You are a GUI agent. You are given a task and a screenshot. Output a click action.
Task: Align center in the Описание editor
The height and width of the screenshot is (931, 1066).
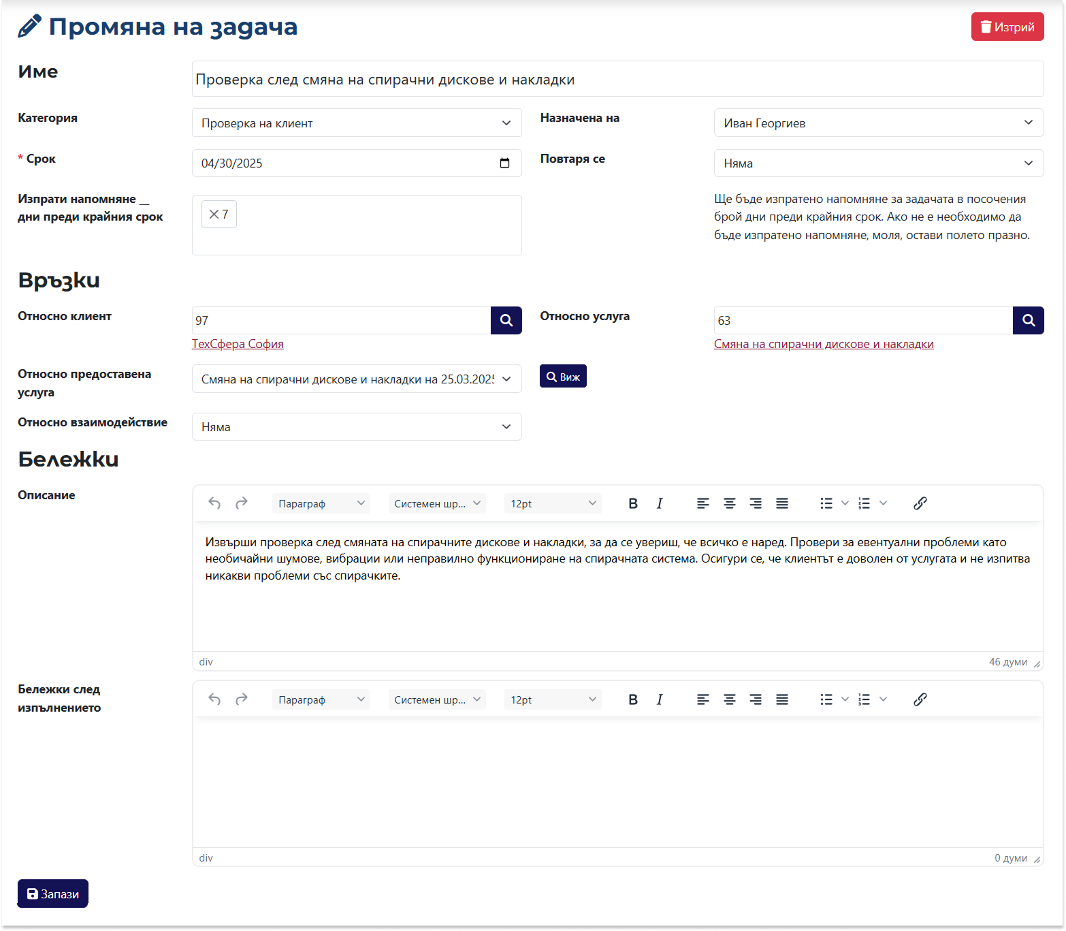tap(729, 503)
